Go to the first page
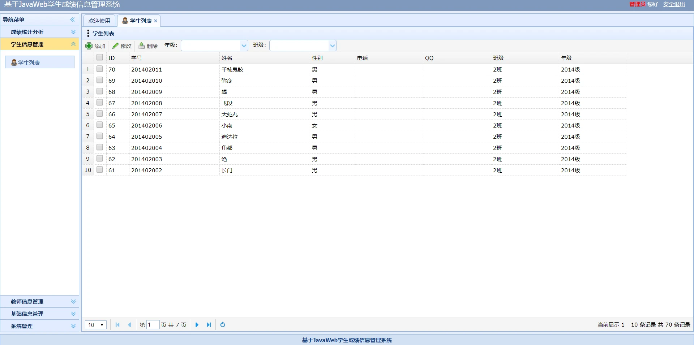Image resolution: width=694 pixels, height=345 pixels. pyautogui.click(x=117, y=325)
